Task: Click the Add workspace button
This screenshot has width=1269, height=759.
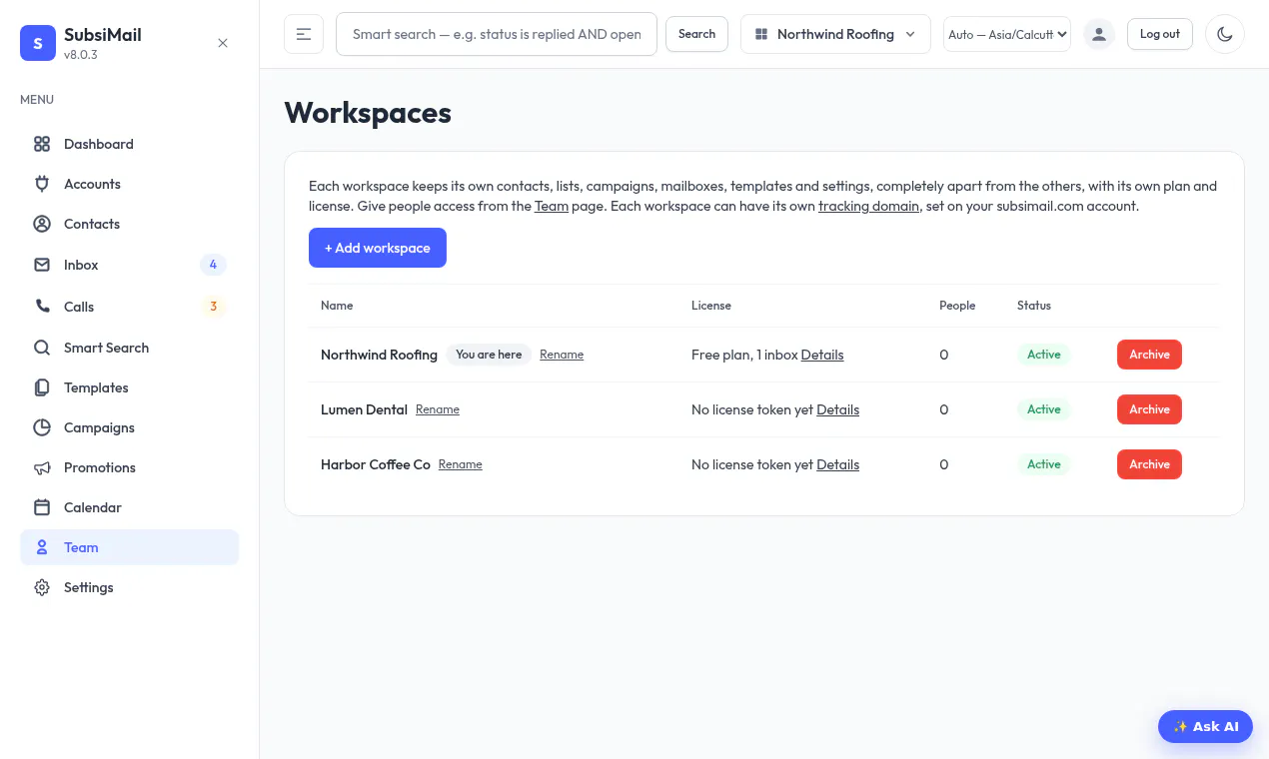Action: coord(378,248)
